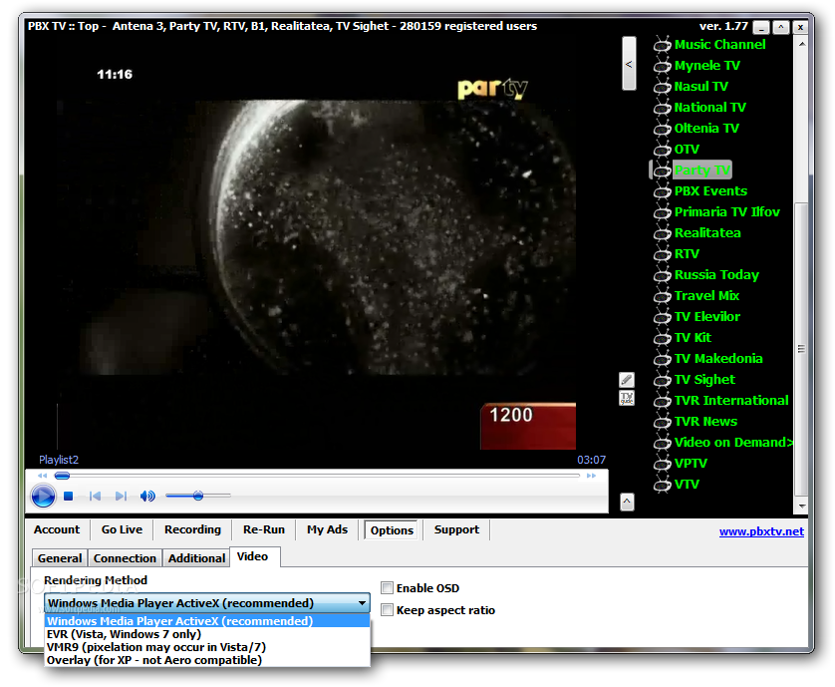Switch to the Re-Run tab
The height and width of the screenshot is (687, 835).
pos(264,529)
